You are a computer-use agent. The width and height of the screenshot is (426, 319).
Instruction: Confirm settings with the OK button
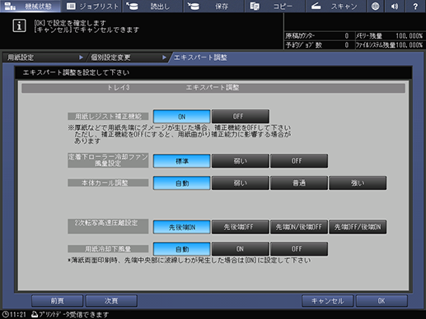pos(382,301)
